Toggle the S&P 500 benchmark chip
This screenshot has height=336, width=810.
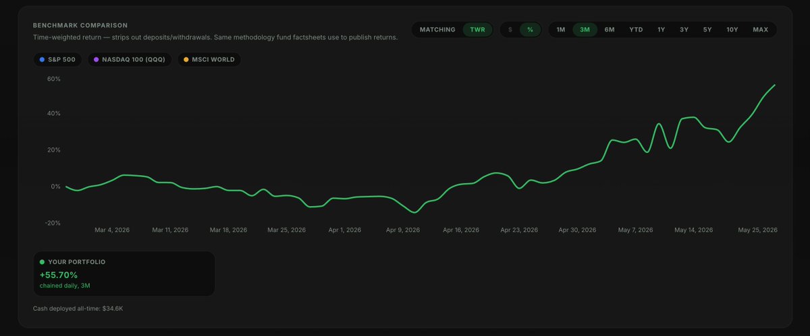tap(58, 60)
